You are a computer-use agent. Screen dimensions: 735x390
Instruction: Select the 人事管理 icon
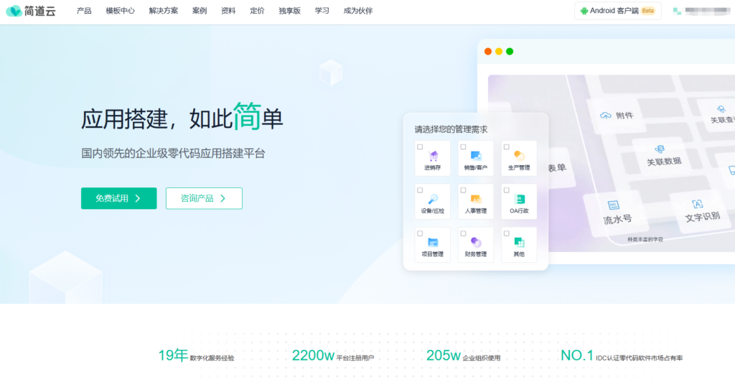pos(476,199)
